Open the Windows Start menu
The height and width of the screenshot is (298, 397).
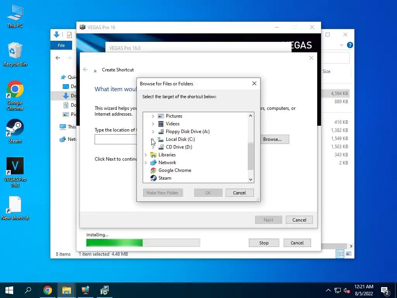coord(9,290)
